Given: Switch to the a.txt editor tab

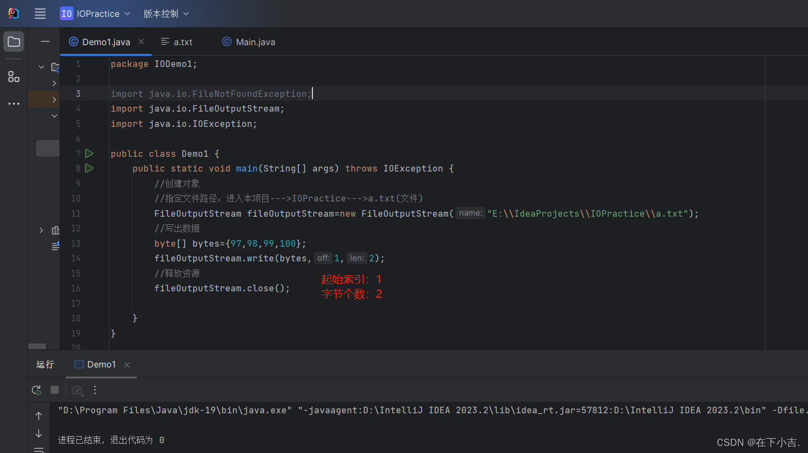Looking at the screenshot, I should click(x=177, y=42).
